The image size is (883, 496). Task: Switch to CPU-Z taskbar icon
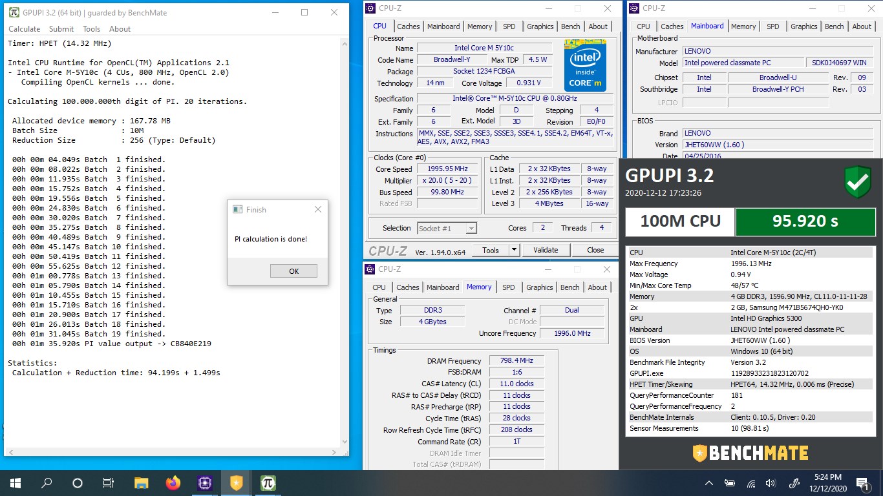[204, 482]
